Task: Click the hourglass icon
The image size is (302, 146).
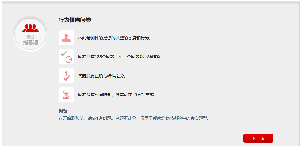Action: [x=66, y=95]
